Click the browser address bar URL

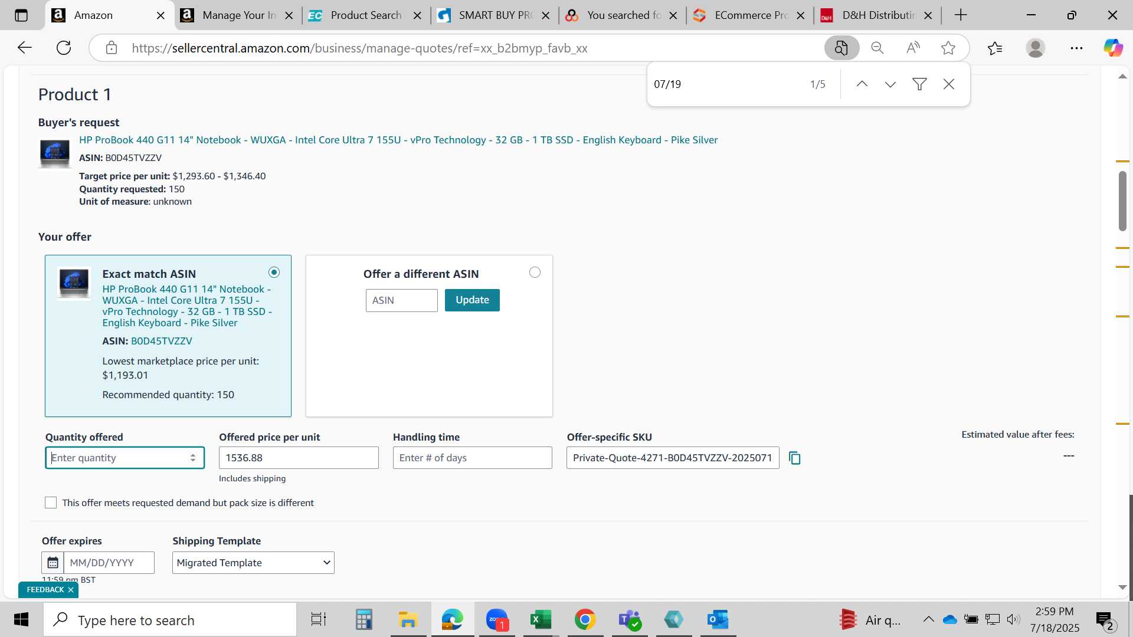359,48
